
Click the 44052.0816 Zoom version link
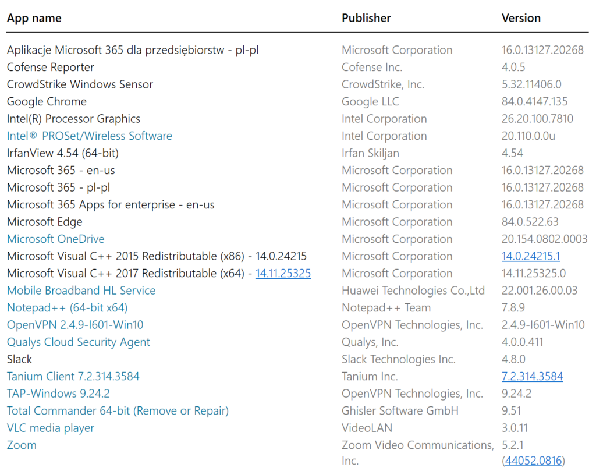[x=533, y=461]
